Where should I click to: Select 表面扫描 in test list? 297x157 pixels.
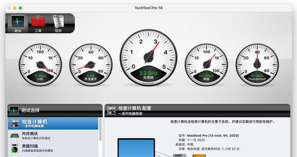pyautogui.click(x=53, y=148)
